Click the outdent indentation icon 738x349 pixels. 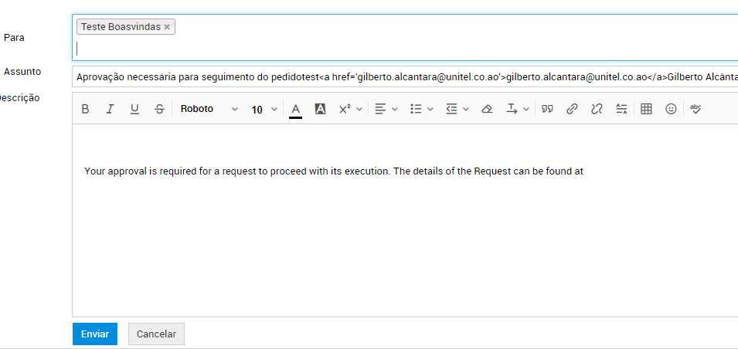(451, 109)
